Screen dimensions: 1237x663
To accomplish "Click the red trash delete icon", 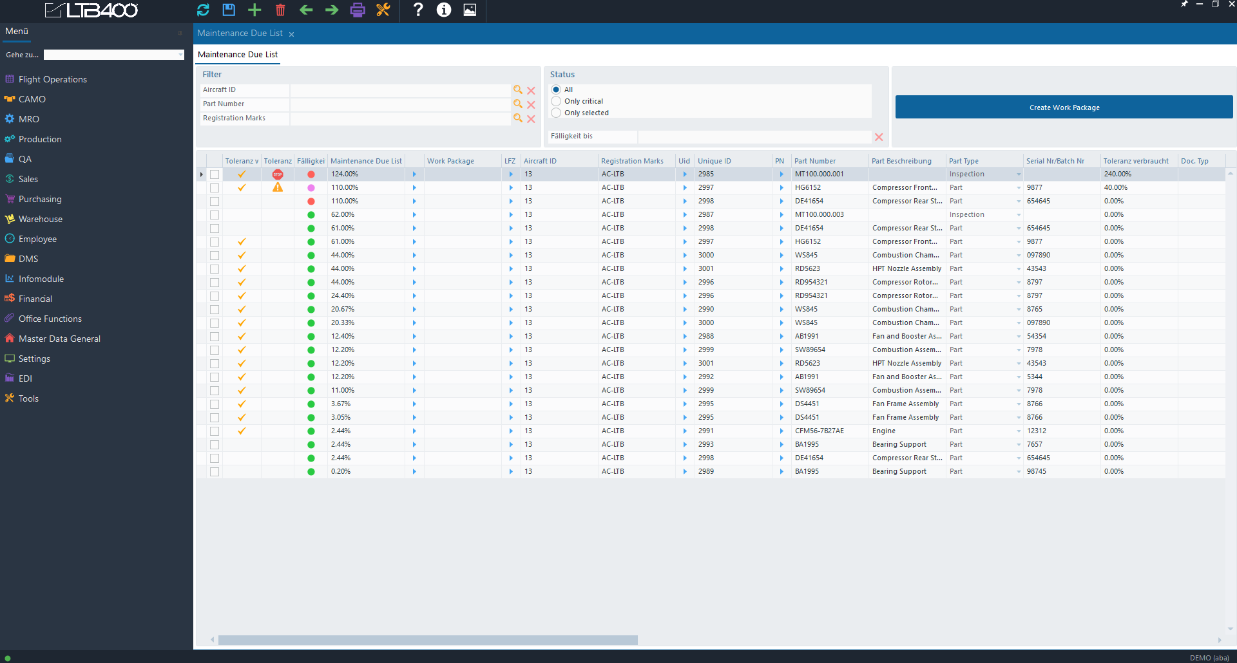I will pos(280,10).
